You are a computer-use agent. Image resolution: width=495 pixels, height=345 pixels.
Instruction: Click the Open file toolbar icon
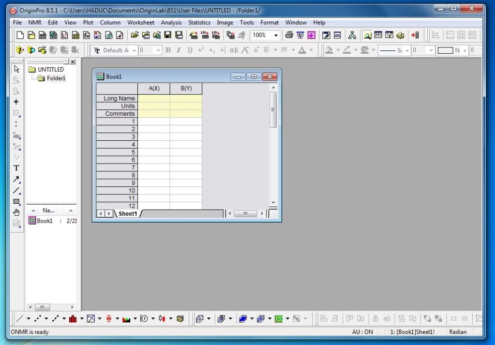click(x=135, y=35)
